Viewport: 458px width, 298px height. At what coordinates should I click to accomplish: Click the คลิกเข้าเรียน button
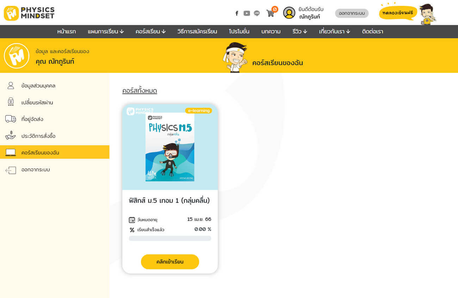pyautogui.click(x=170, y=262)
